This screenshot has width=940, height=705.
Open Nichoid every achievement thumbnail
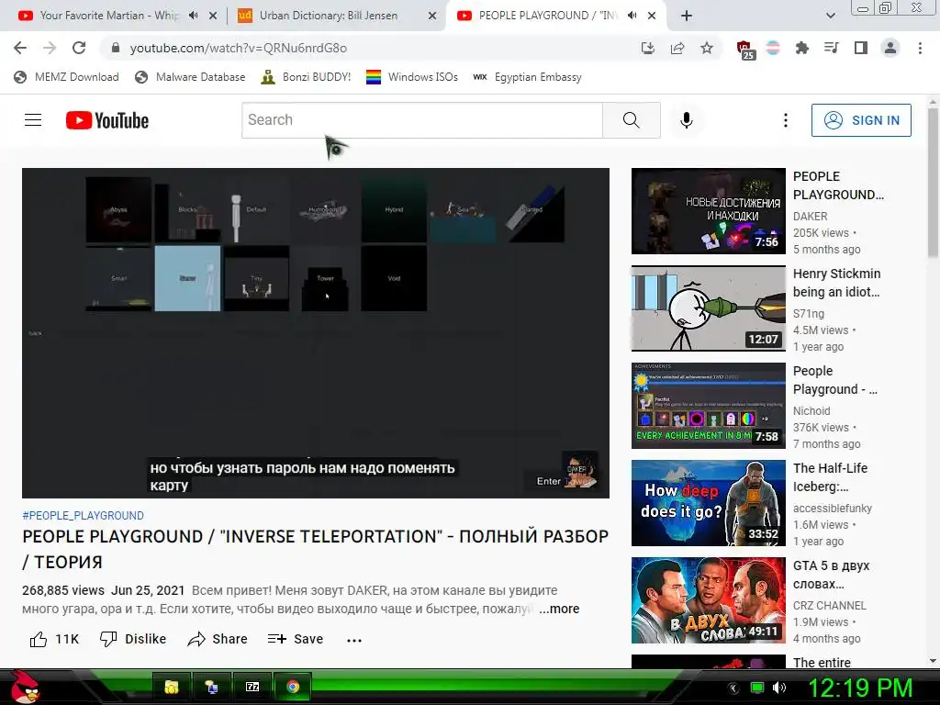(x=708, y=406)
